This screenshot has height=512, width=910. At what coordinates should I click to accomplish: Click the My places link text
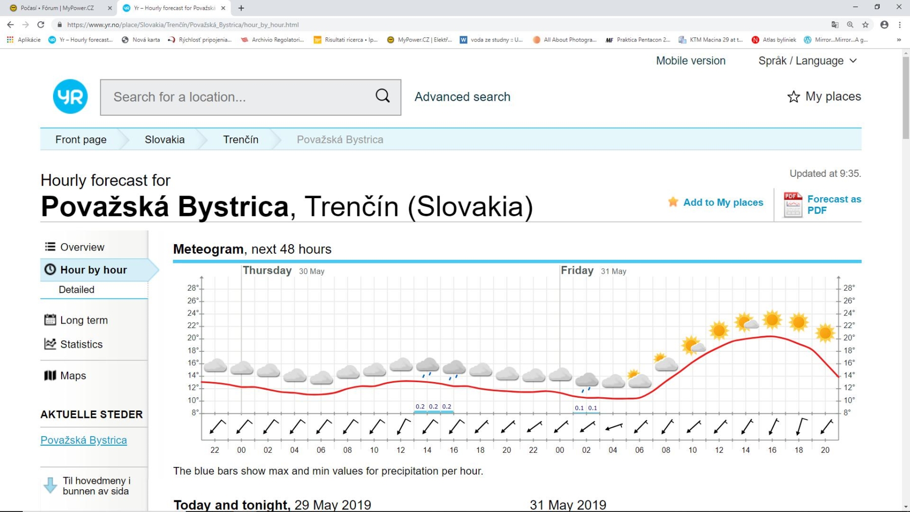point(833,96)
